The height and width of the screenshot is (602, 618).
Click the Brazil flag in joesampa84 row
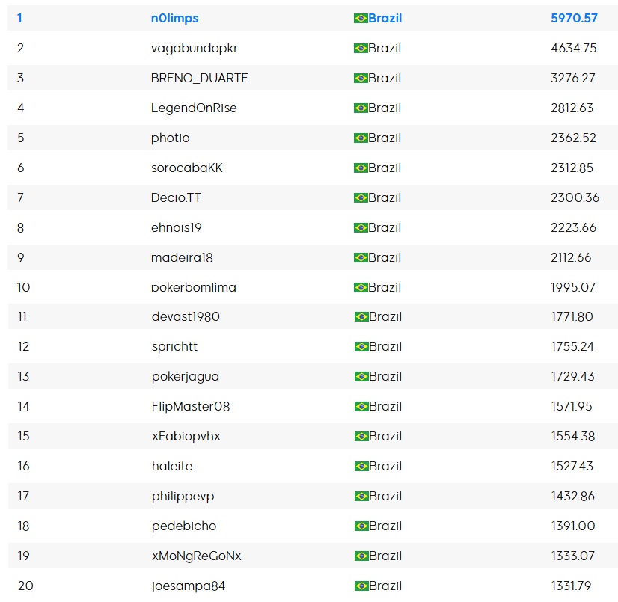point(361,586)
